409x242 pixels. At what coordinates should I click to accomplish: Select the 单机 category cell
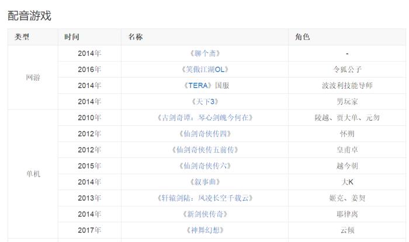[33, 174]
